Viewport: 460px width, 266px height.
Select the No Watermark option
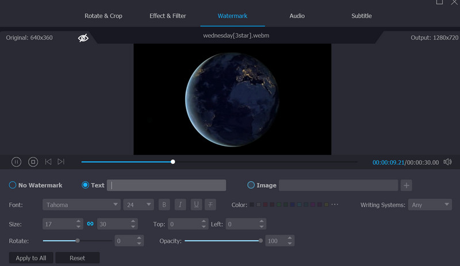pos(13,185)
